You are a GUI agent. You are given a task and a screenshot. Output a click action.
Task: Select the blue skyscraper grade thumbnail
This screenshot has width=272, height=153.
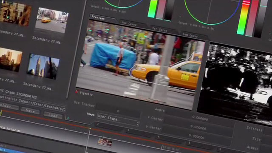(43, 66)
